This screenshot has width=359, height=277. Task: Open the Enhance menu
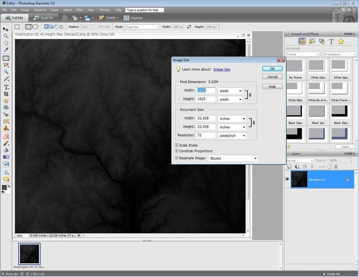40,10
